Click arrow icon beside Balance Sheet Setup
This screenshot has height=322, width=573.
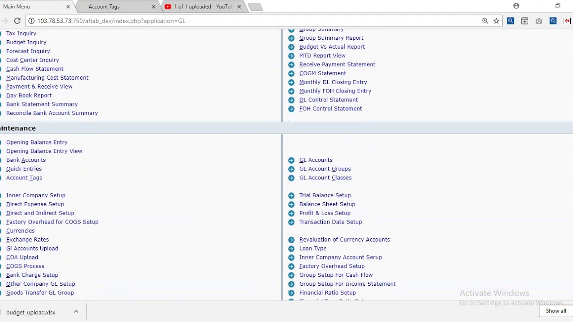(291, 204)
